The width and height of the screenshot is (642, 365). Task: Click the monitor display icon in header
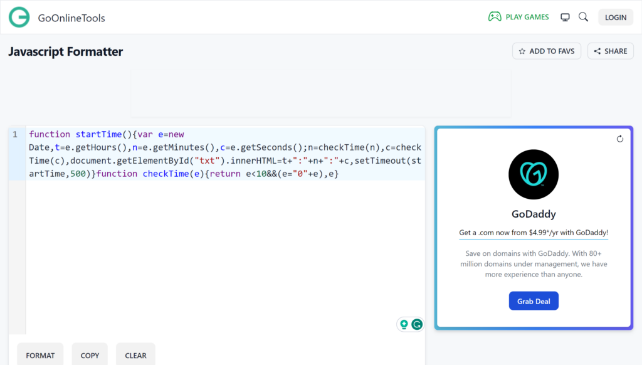565,17
